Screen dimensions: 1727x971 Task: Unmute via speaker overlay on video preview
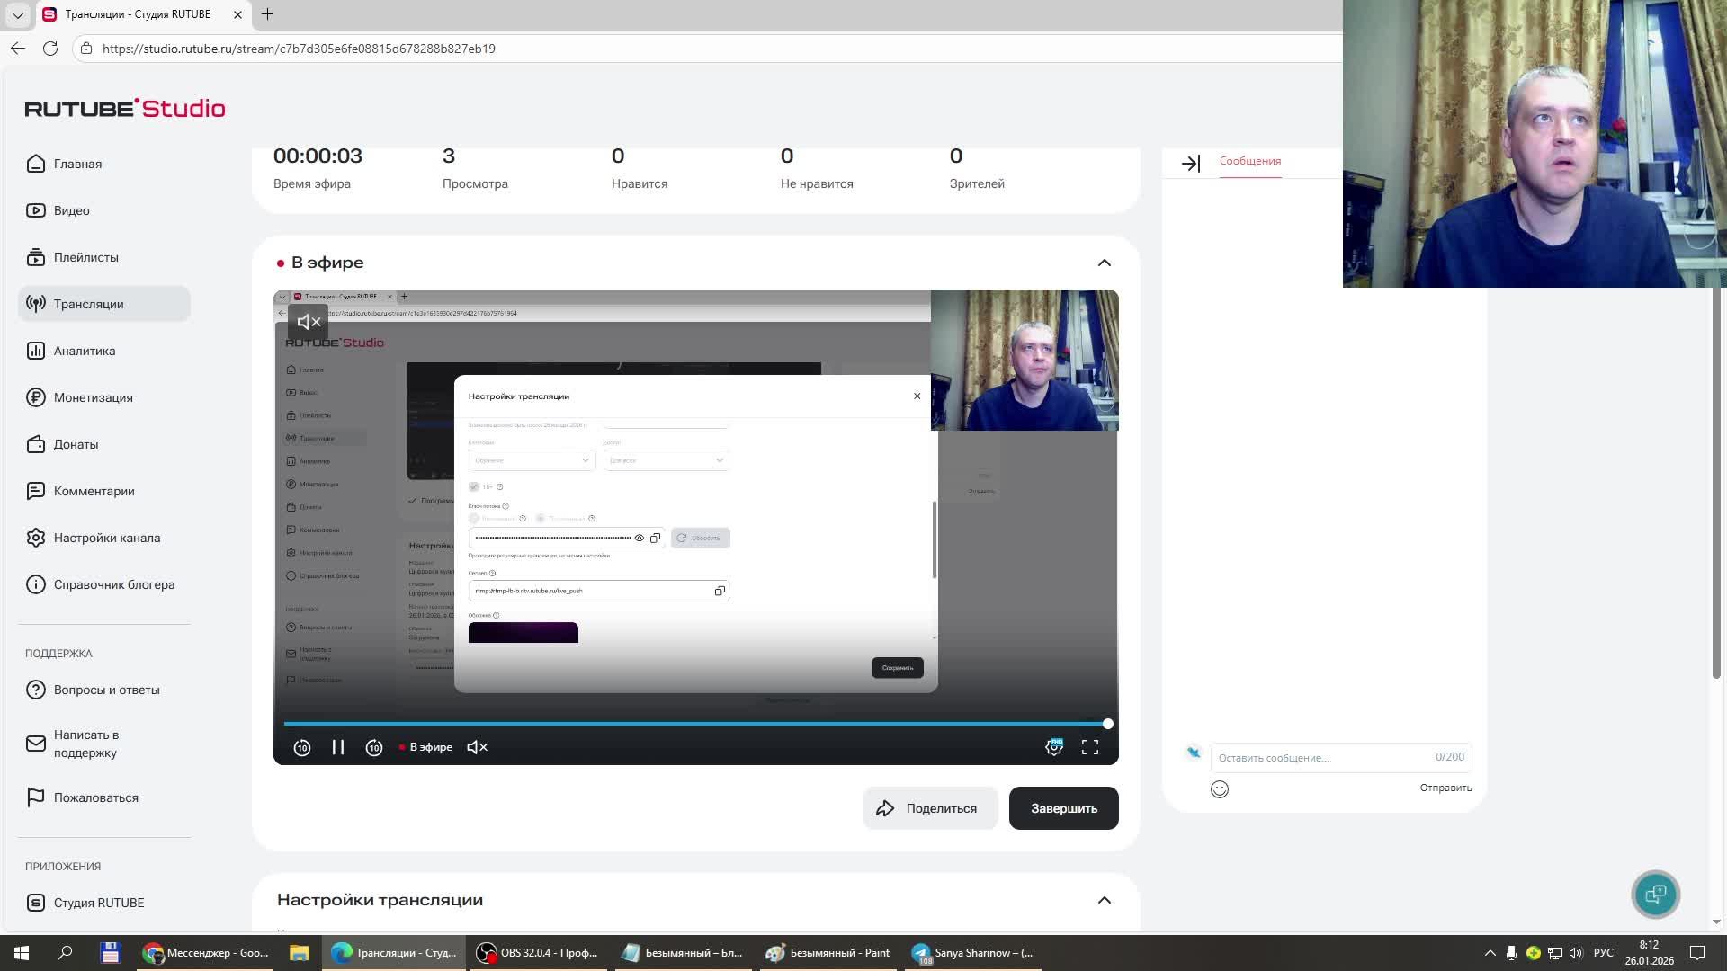pyautogui.click(x=309, y=322)
